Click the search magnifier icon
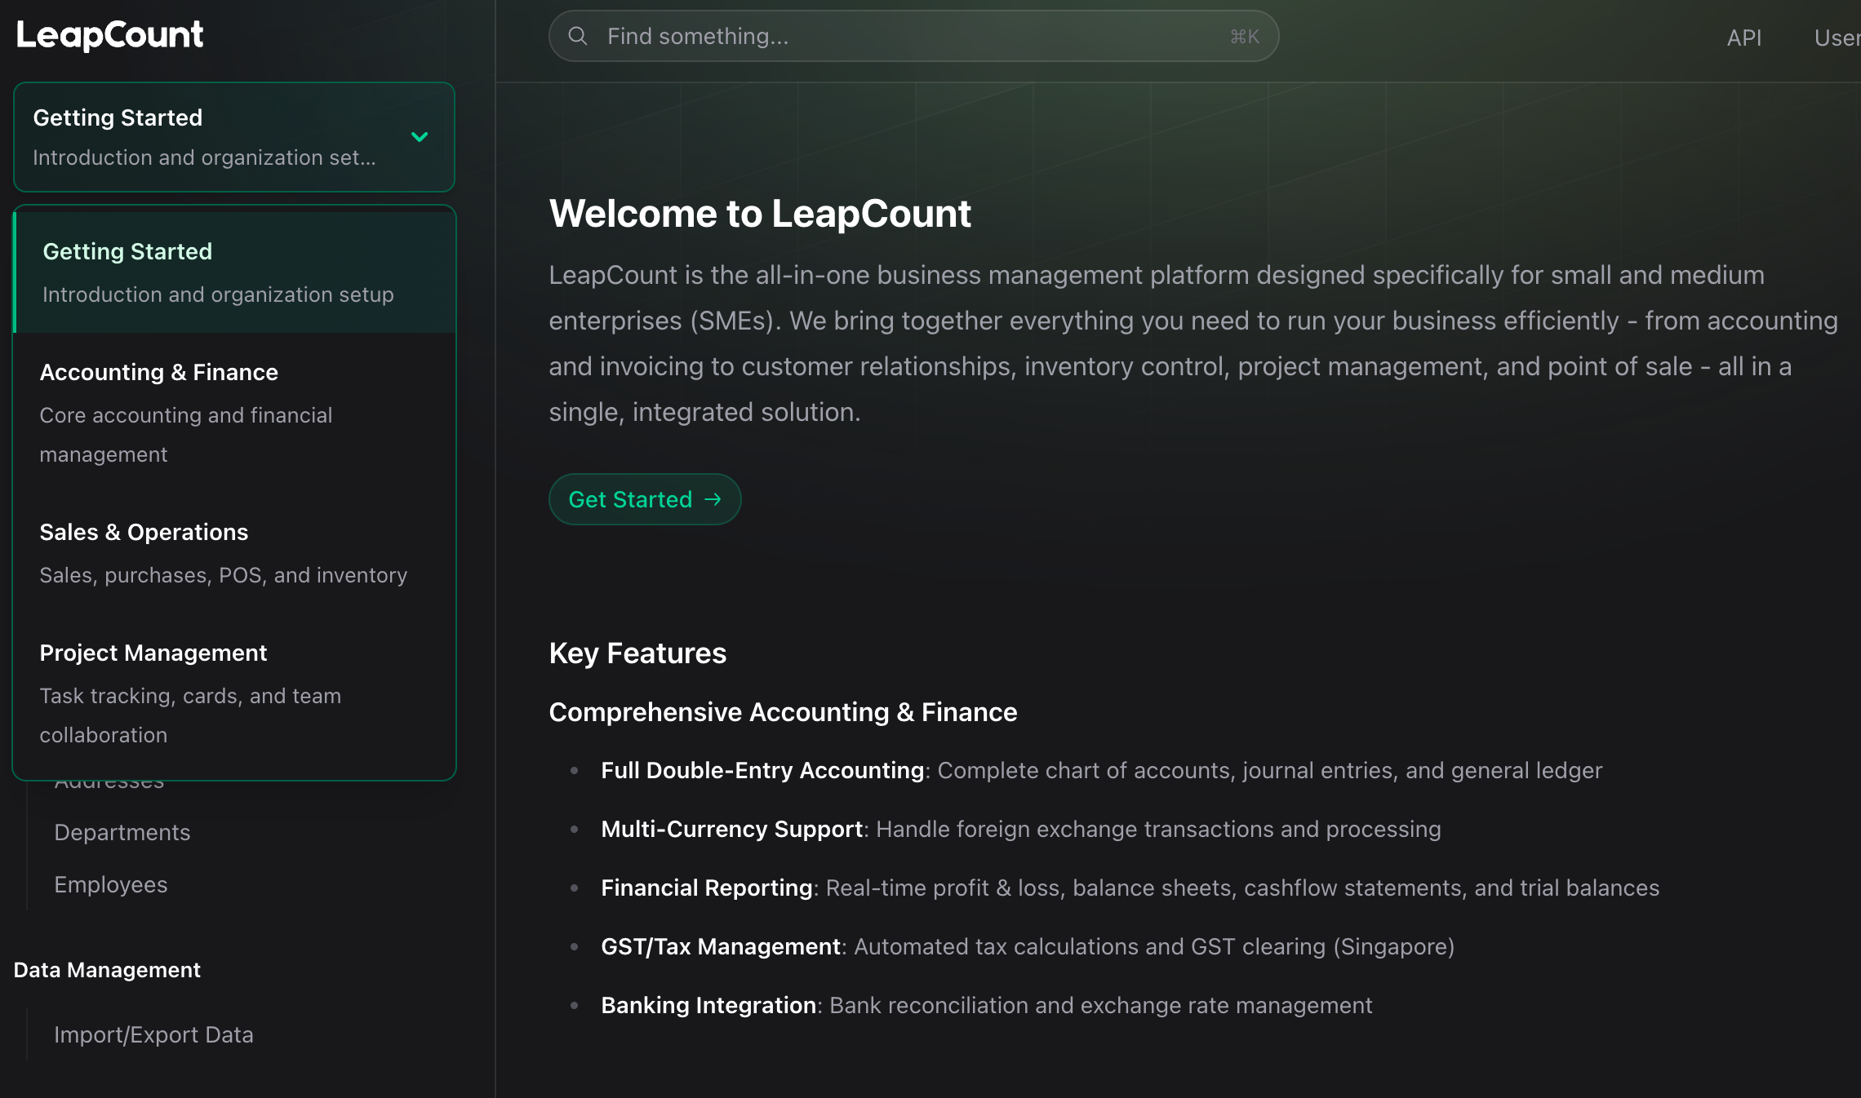 click(578, 36)
